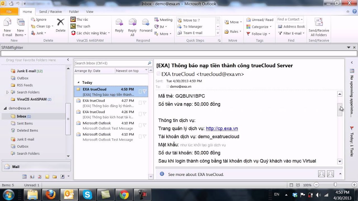Open the Rules dropdown
Viewport: 358px width, 201px height.
pos(233,32)
